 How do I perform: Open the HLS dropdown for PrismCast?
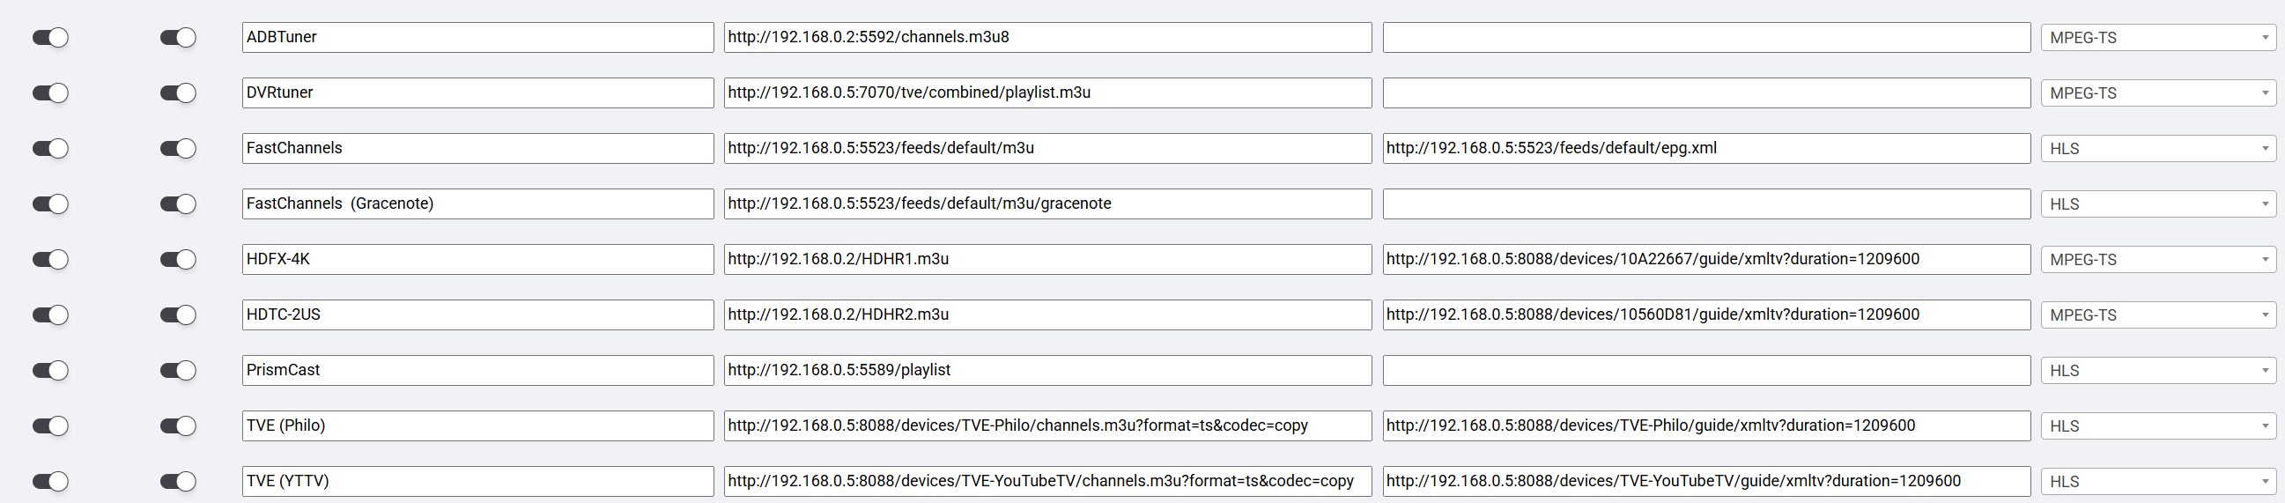click(2157, 370)
